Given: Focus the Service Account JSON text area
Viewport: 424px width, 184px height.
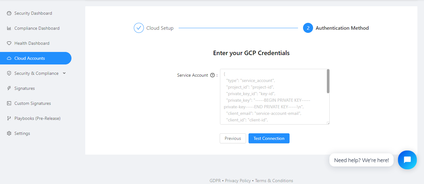Looking at the screenshot, I should click(x=273, y=96).
